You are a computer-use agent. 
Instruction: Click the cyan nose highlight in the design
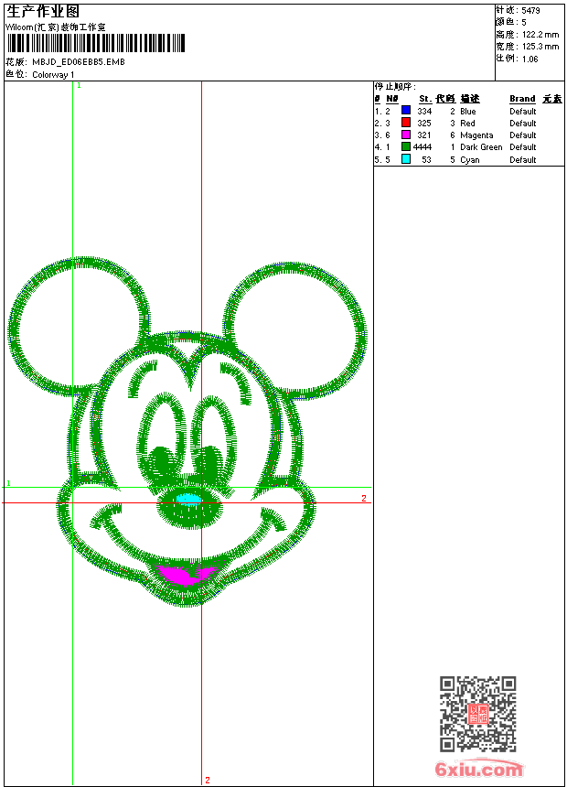pyautogui.click(x=188, y=499)
